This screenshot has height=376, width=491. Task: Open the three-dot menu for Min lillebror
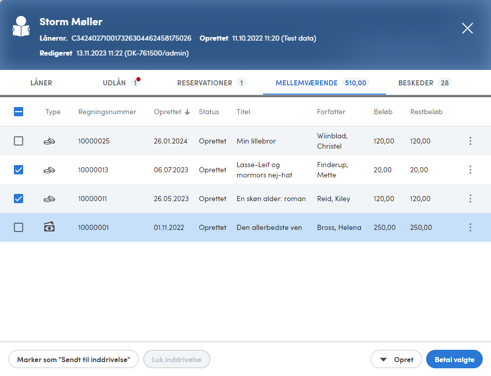tap(470, 141)
